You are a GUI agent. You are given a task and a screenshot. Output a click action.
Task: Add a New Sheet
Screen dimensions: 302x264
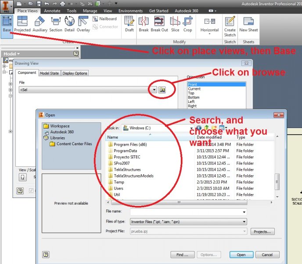click(x=248, y=24)
